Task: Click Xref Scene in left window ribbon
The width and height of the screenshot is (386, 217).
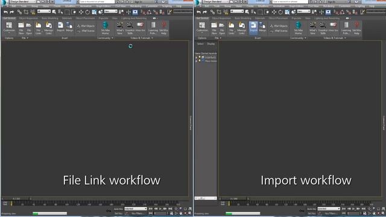Action: click(86, 31)
